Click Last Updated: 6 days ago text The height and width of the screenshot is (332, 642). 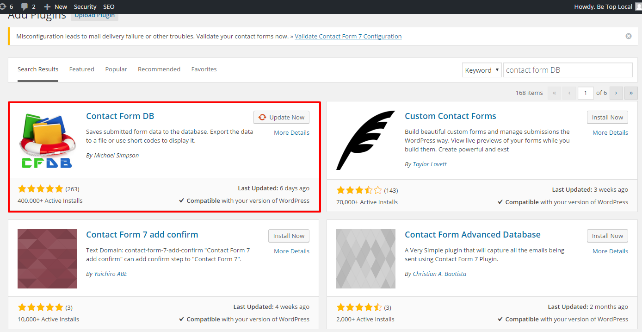[274, 188]
